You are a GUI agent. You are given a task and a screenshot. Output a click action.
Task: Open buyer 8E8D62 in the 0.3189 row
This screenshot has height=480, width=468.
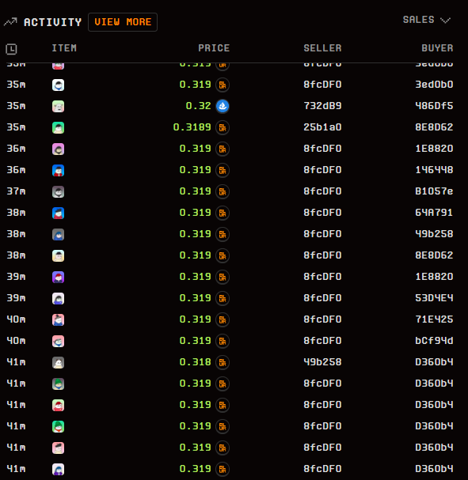coord(434,127)
